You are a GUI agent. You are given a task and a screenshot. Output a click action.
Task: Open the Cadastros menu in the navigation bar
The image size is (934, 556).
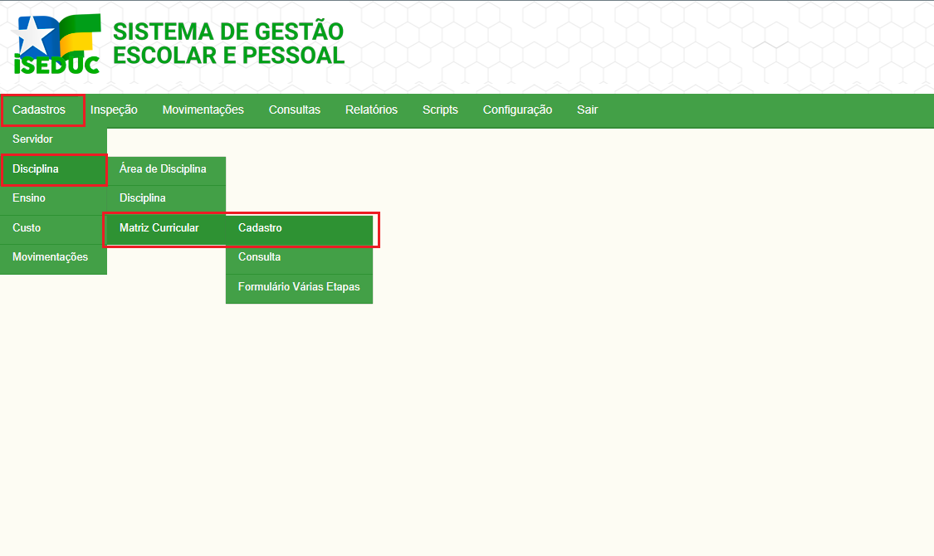tap(39, 110)
